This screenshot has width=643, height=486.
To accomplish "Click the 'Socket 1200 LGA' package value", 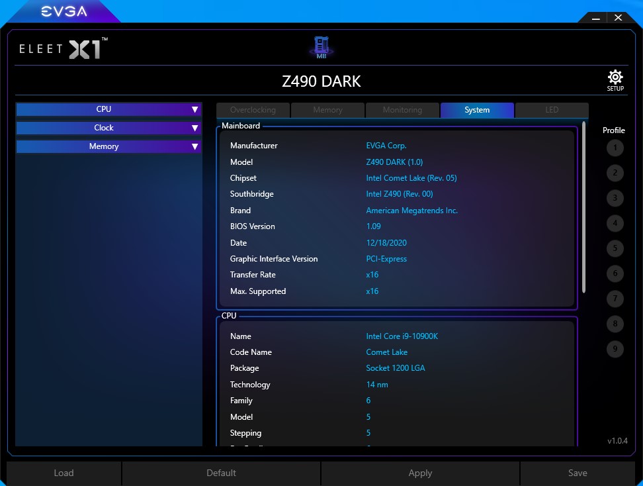I will [396, 368].
